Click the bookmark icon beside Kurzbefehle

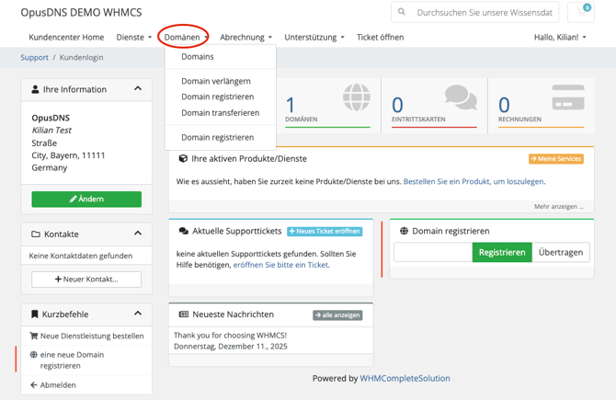click(x=35, y=314)
